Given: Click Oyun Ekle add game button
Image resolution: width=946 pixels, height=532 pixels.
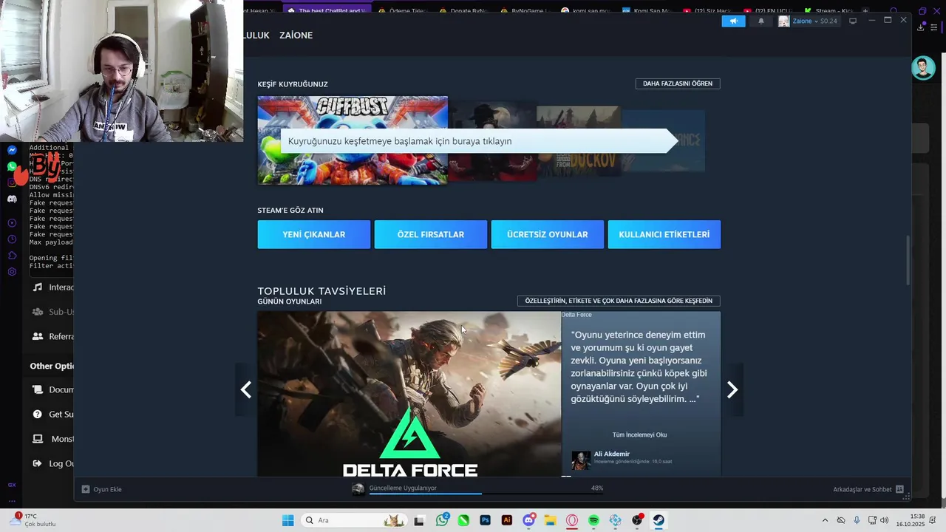Looking at the screenshot, I should point(102,489).
